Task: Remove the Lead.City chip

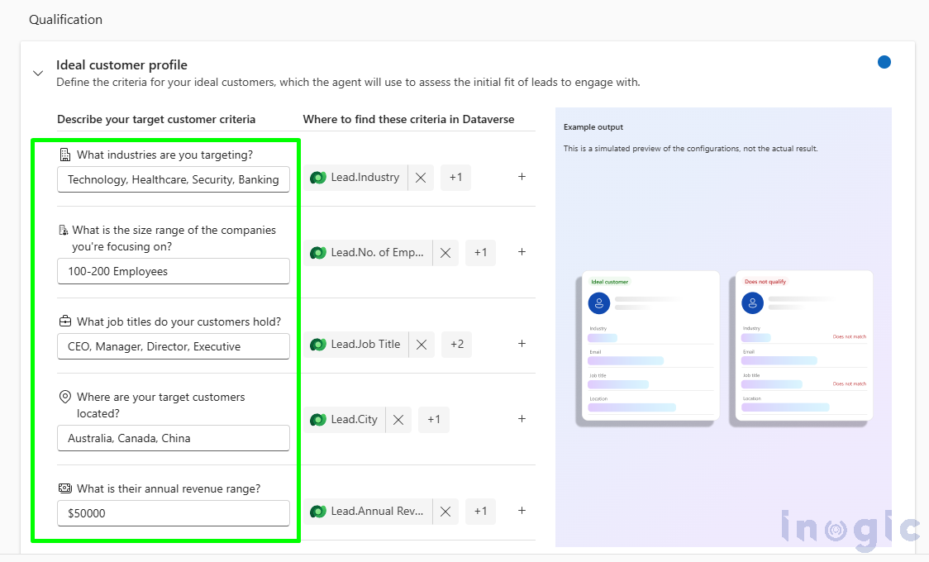Action: (398, 420)
